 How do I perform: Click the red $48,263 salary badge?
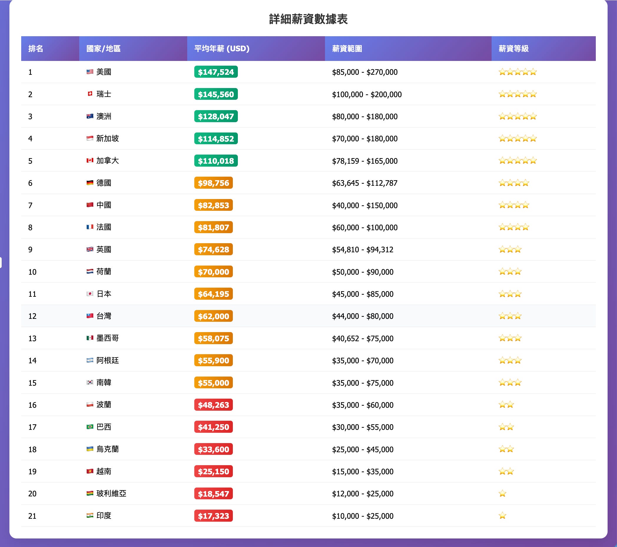213,405
